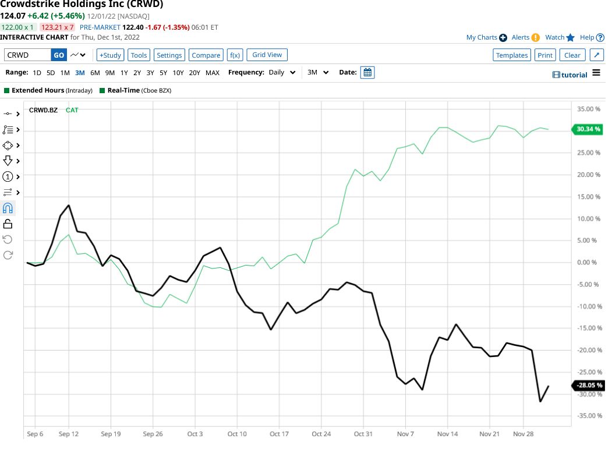The width and height of the screenshot is (612, 449).
Task: Expand the horizontal lines tool chevron
Action: (x=18, y=193)
